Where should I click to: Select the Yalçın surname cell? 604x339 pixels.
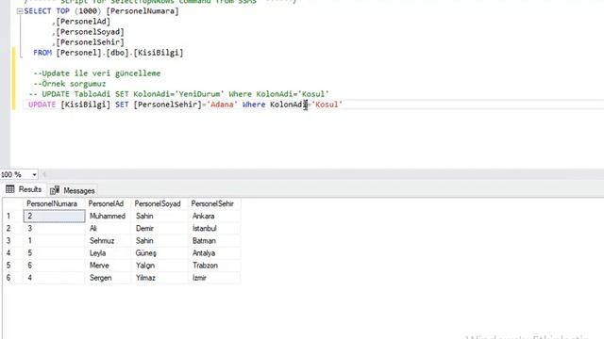click(x=159, y=266)
